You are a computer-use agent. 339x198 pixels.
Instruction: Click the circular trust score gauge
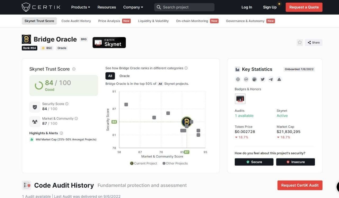coord(39,85)
